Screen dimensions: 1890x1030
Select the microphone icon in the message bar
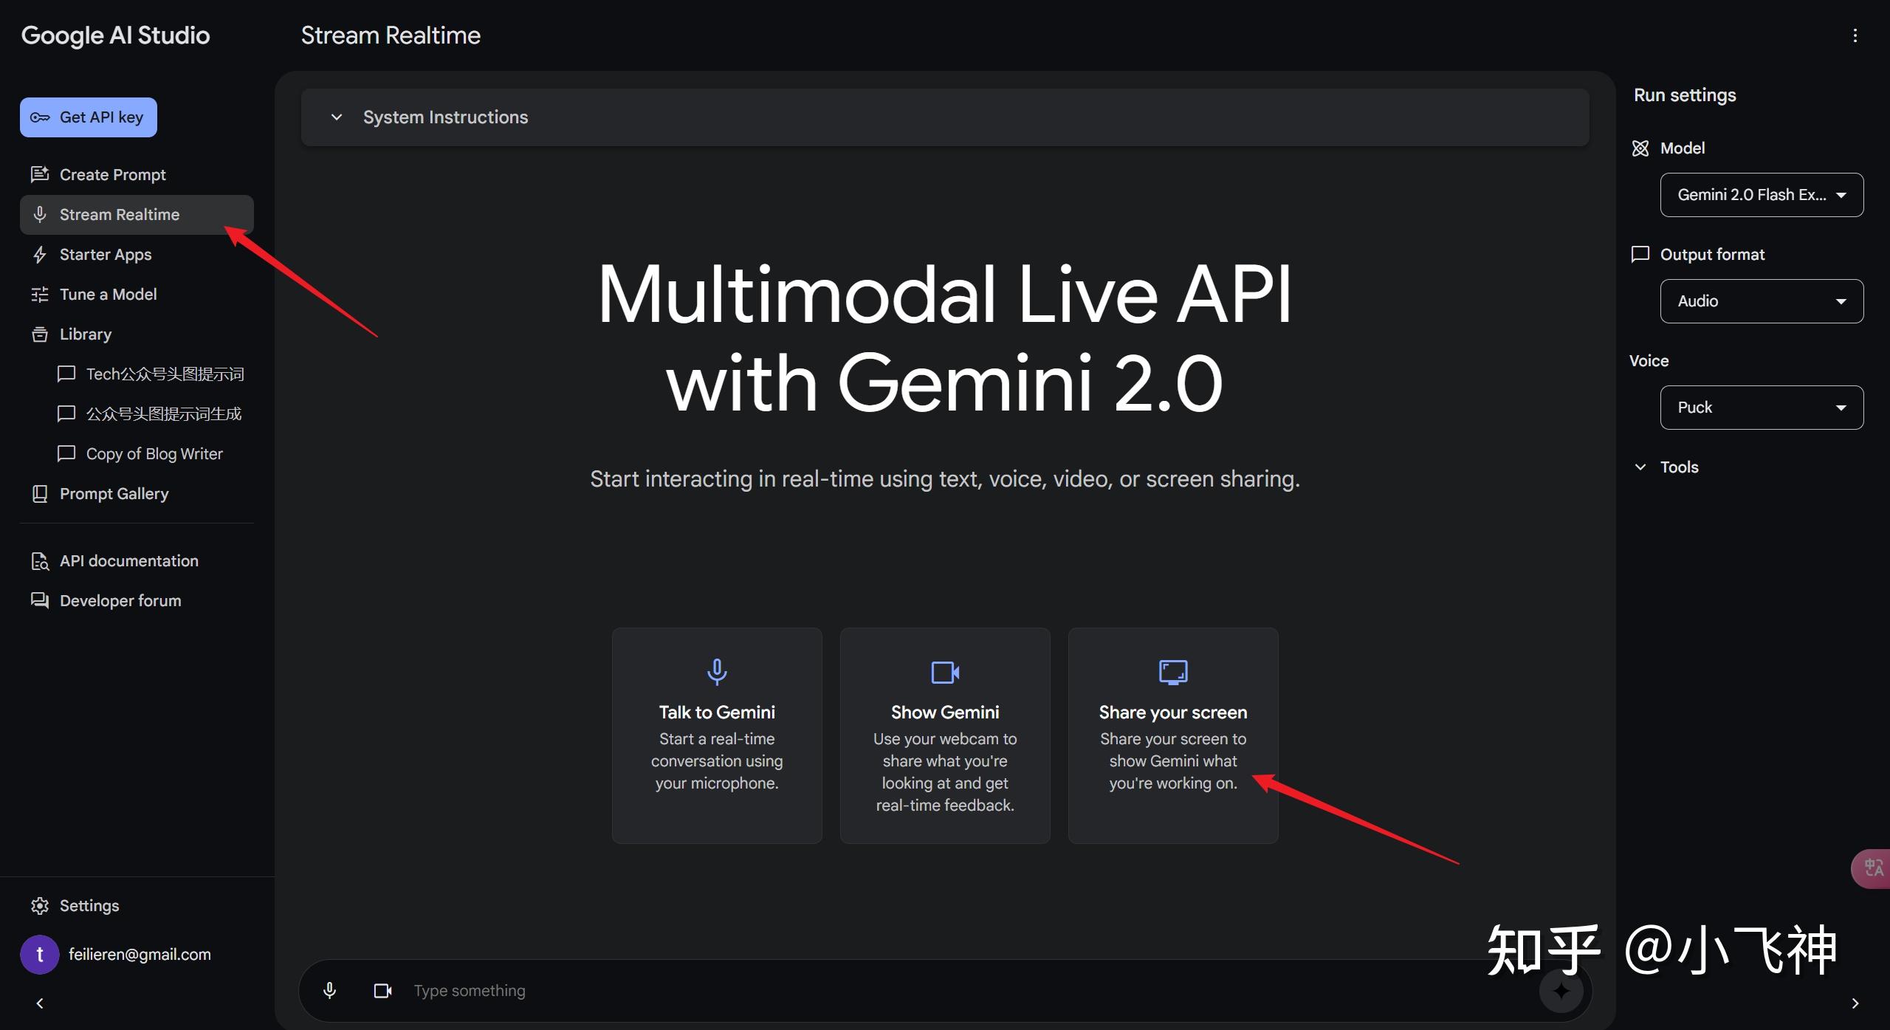(329, 990)
